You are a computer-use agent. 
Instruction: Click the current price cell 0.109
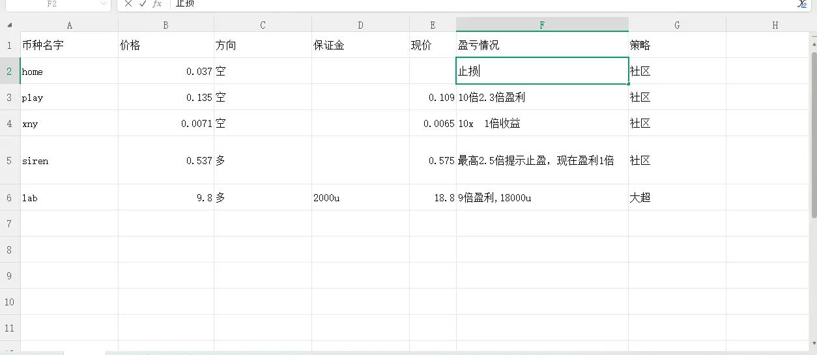point(433,97)
